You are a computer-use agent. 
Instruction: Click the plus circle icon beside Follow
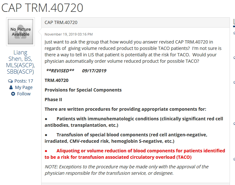[x=13, y=94]
